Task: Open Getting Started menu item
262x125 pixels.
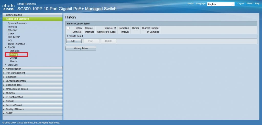Action: tap(32, 15)
